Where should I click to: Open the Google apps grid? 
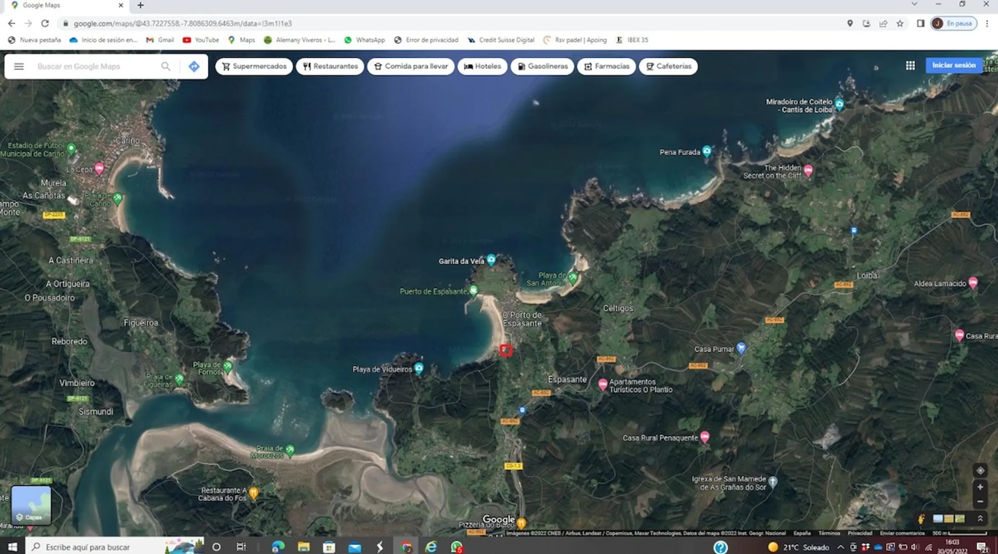[x=910, y=65]
